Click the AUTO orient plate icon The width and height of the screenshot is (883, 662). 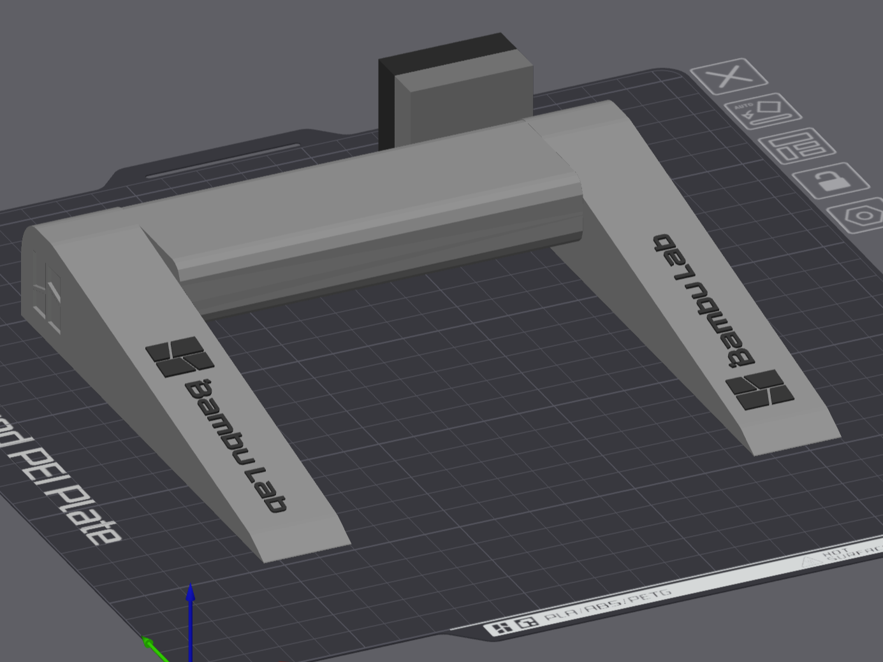(763, 112)
